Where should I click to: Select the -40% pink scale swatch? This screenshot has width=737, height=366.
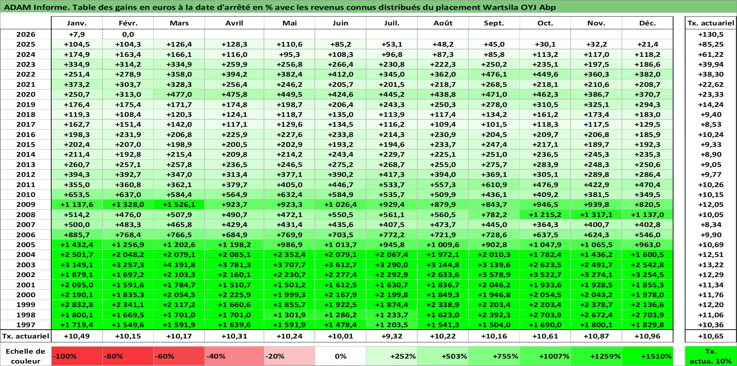[x=234, y=356]
